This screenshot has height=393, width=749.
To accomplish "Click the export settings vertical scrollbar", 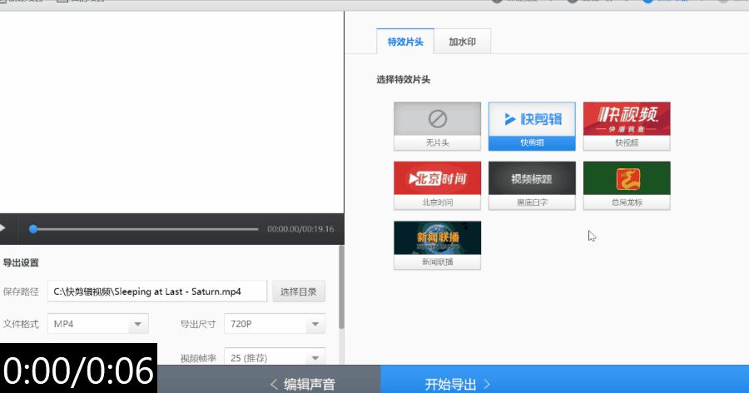I will pyautogui.click(x=341, y=287).
